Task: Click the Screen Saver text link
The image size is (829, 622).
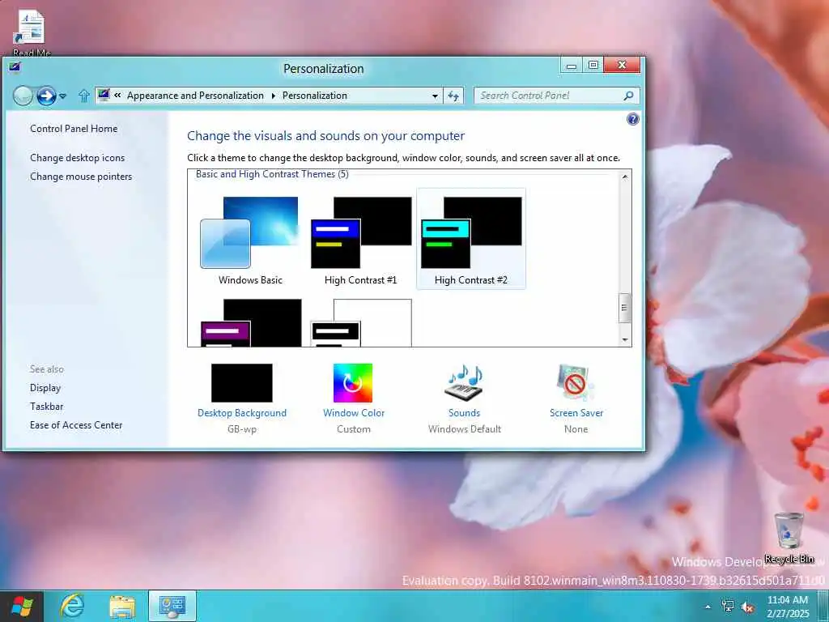Action: coord(576,412)
